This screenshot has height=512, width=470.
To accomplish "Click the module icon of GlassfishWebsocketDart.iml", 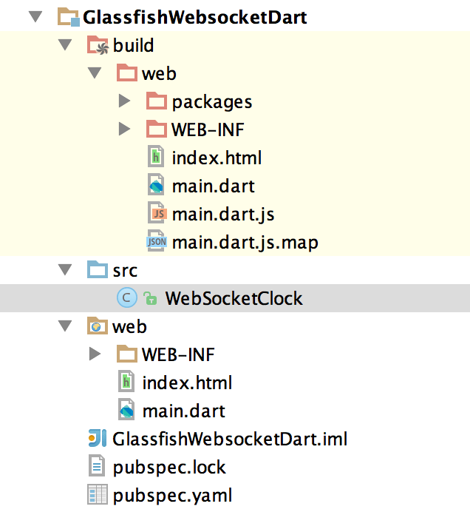I will click(97, 439).
